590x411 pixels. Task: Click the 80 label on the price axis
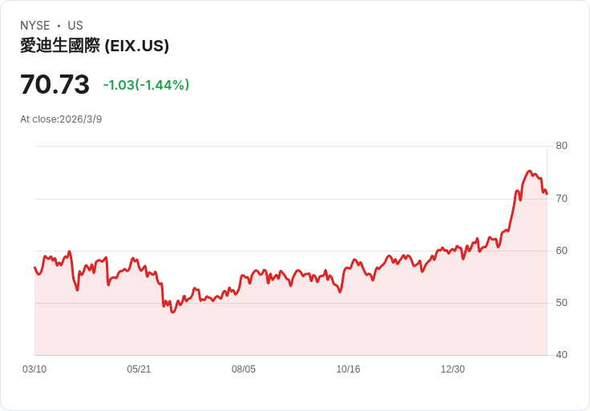point(562,146)
